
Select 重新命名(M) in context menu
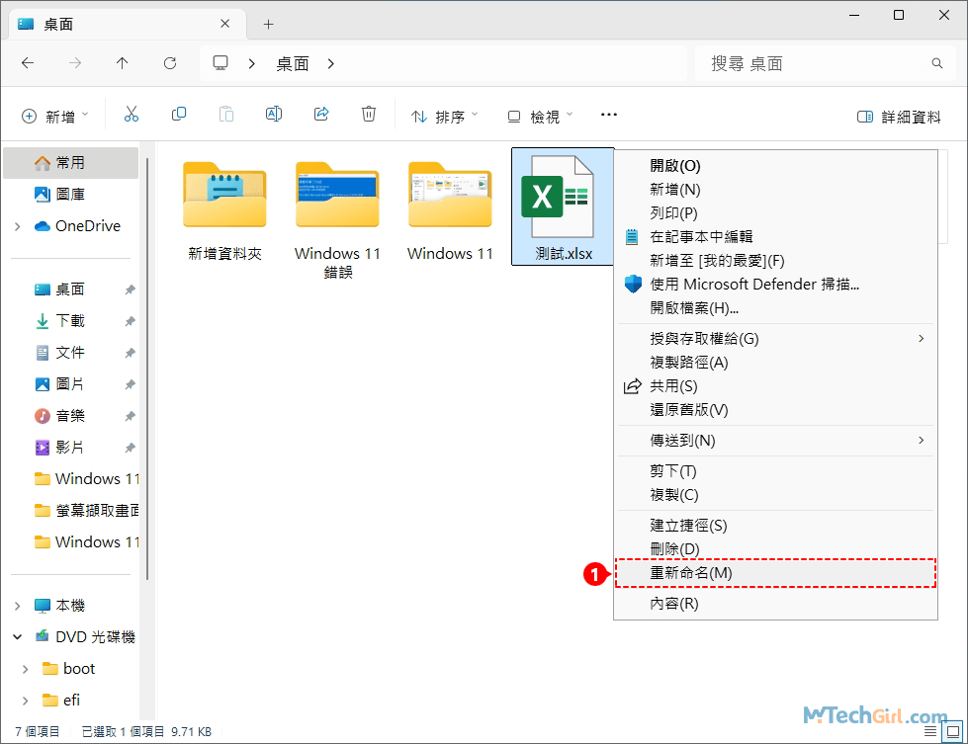point(691,573)
